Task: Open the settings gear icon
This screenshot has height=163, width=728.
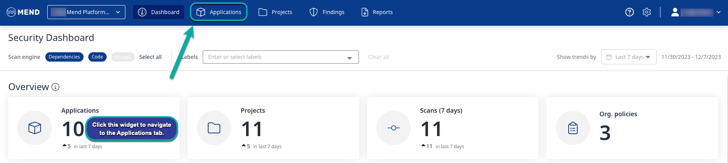Action: point(647,12)
